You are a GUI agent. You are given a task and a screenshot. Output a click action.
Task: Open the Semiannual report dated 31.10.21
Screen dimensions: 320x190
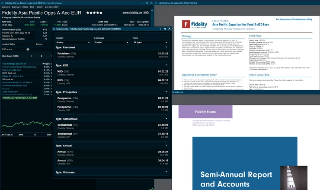(x=113, y=127)
